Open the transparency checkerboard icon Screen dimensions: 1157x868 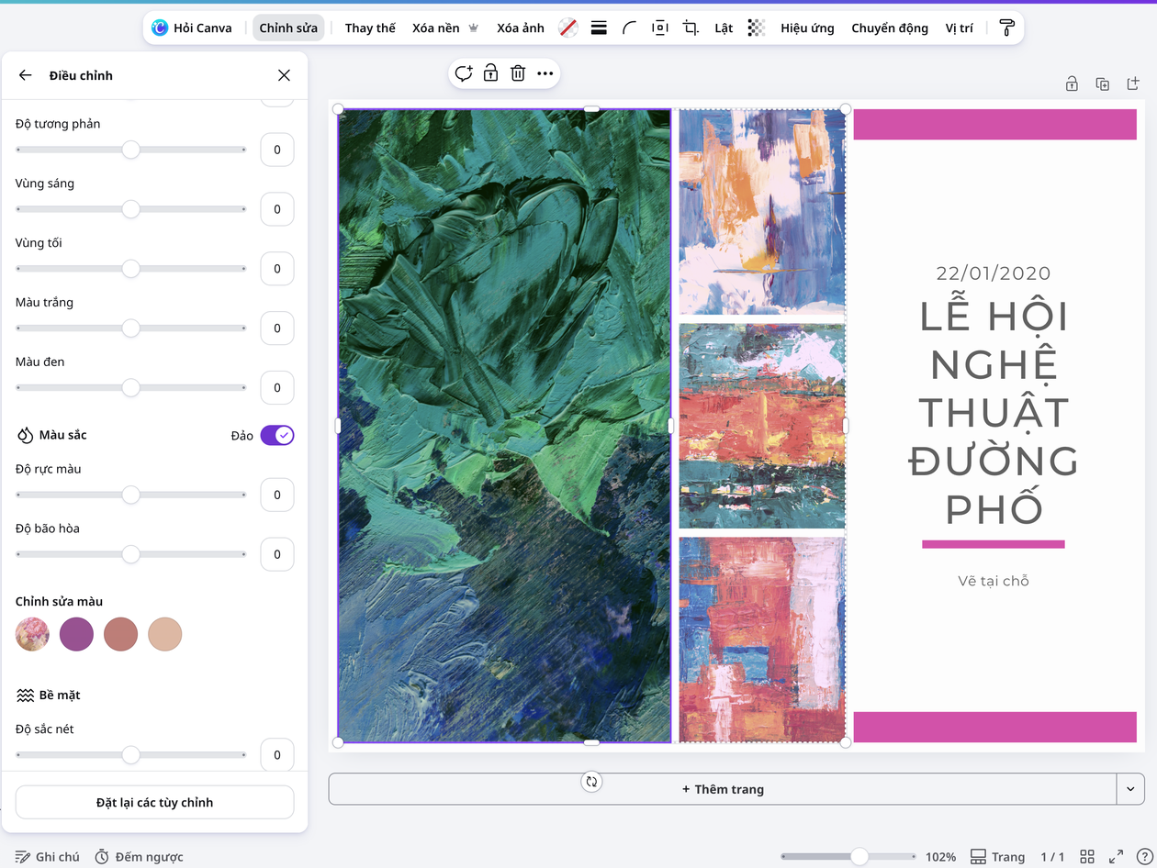[x=756, y=28]
